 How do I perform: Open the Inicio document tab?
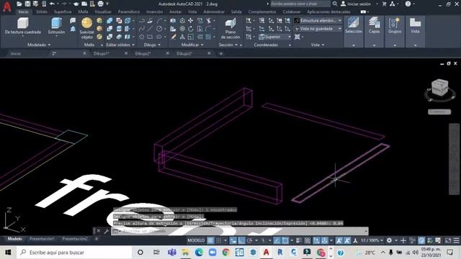click(16, 54)
